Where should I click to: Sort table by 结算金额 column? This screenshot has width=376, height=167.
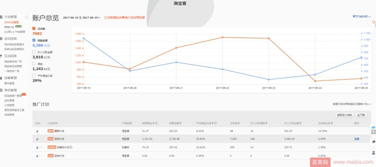tap(175, 123)
